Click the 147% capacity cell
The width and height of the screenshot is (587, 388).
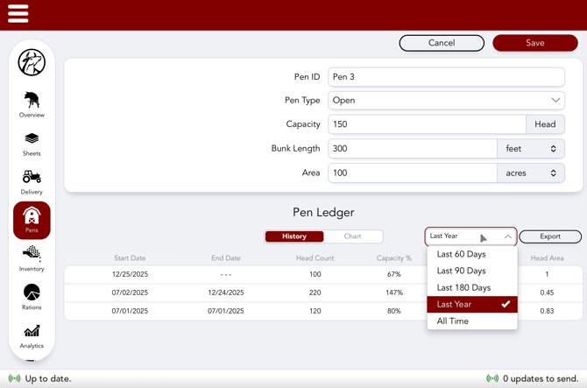[394, 293]
